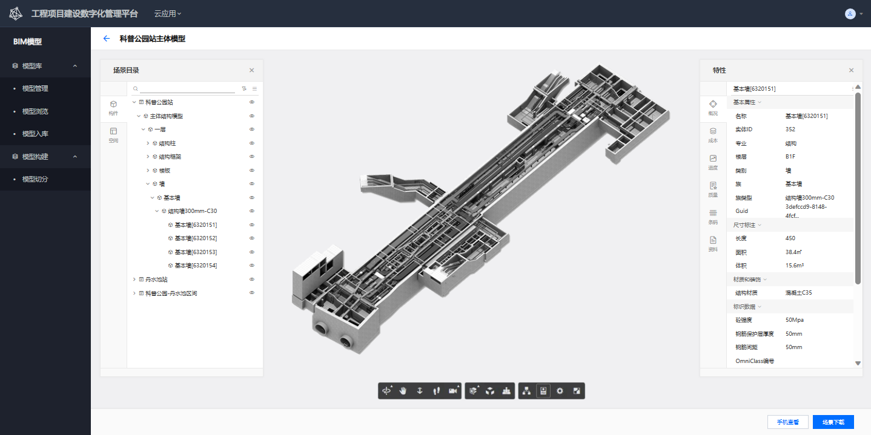Screen dimensions: 871x435
Task: Expand the 结构框架 tree node
Action: coord(148,157)
